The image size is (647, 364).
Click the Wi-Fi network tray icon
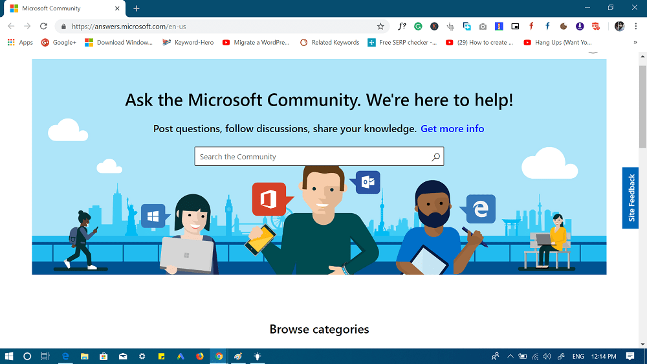pos(535,356)
